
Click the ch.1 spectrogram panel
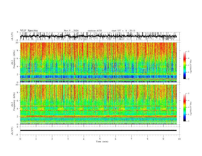[x=98, y=62]
